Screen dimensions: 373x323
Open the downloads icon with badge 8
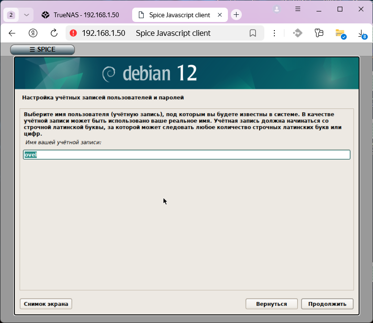[362, 34]
